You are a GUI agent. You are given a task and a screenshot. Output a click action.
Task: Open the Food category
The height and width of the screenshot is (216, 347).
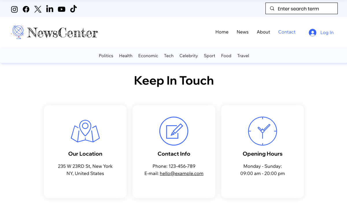(226, 56)
